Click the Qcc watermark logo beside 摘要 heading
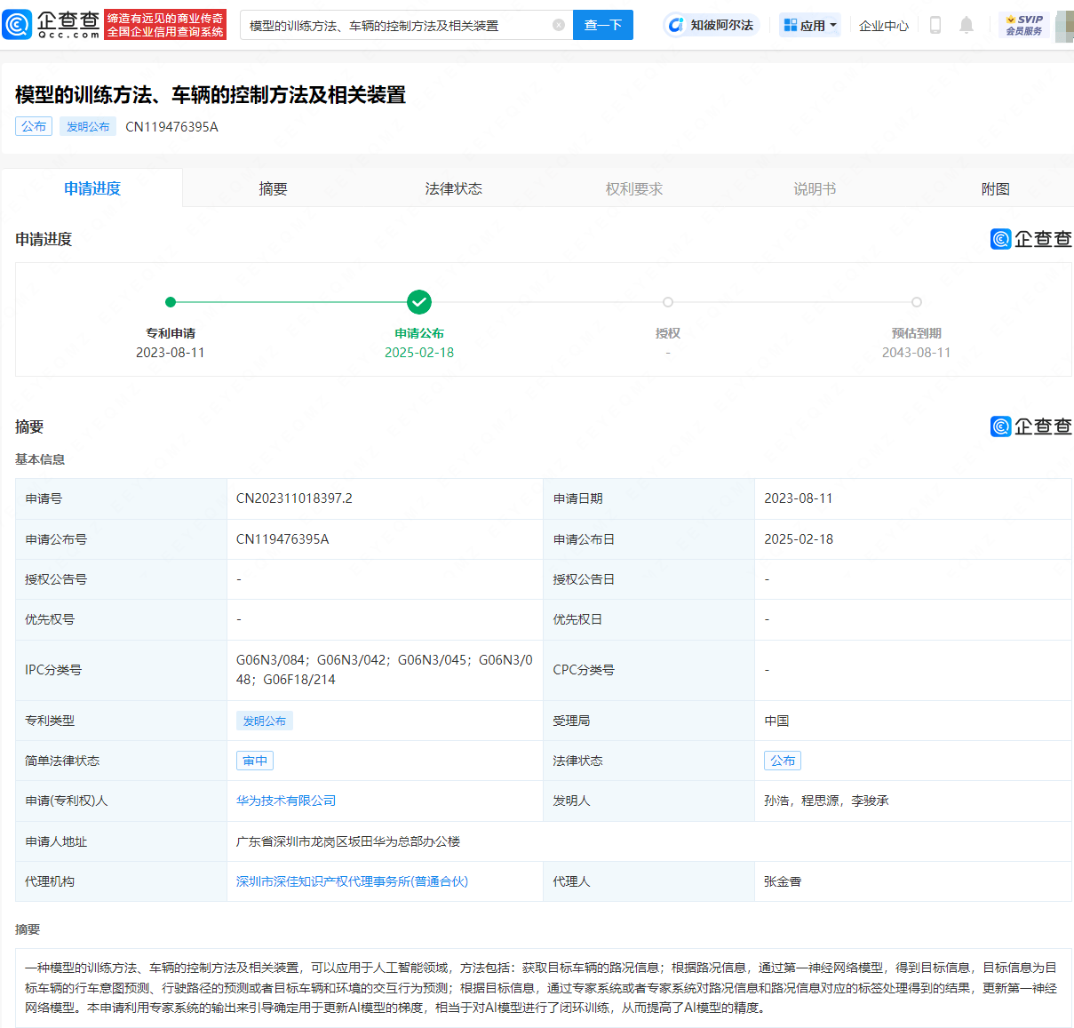 (1030, 426)
